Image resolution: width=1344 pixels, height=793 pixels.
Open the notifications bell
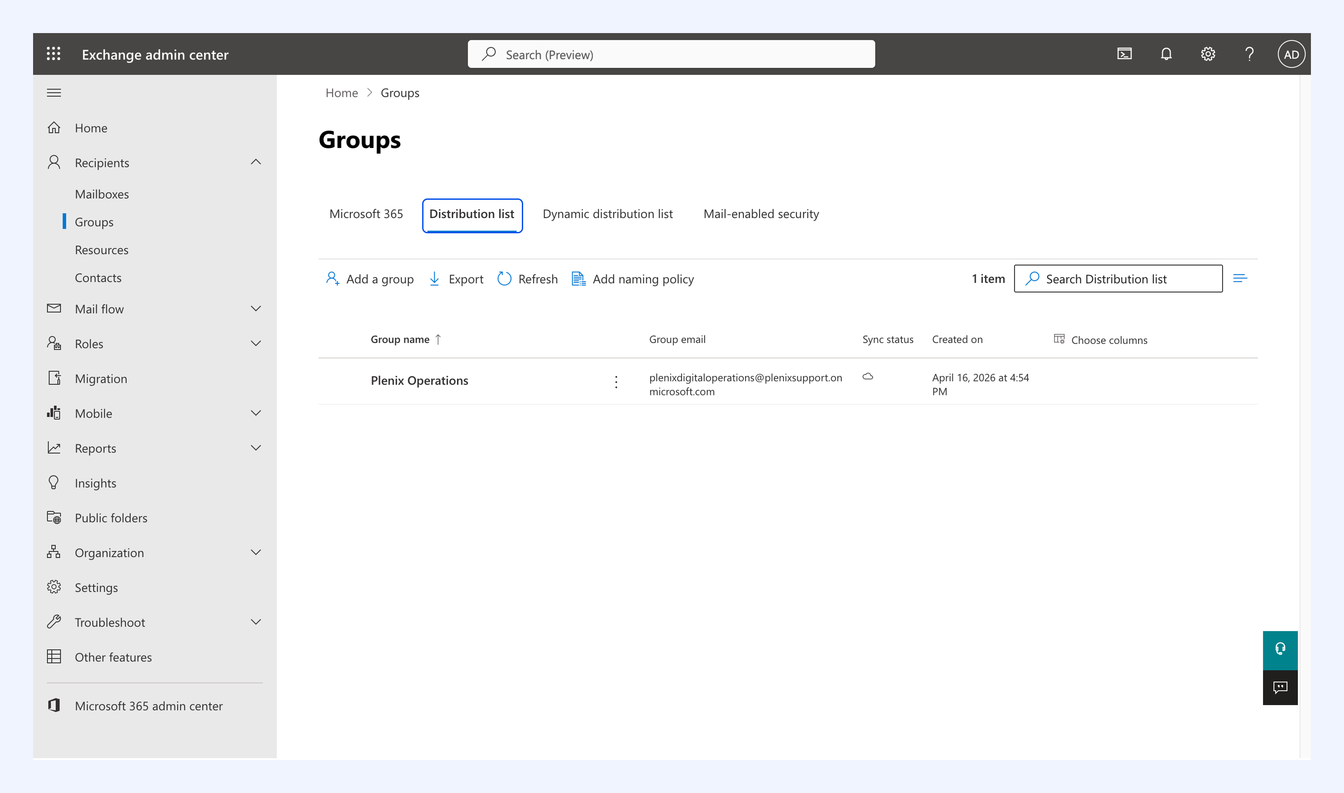coord(1166,54)
